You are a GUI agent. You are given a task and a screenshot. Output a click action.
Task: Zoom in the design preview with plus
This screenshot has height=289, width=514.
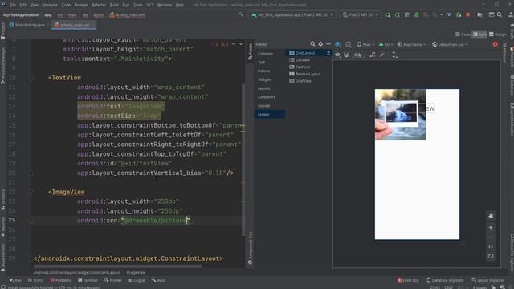point(491,227)
